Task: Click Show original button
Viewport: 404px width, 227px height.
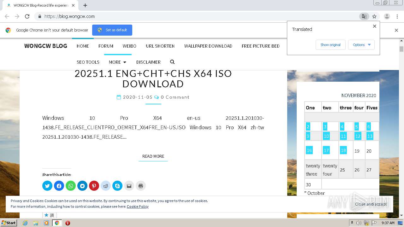Action: click(330, 45)
